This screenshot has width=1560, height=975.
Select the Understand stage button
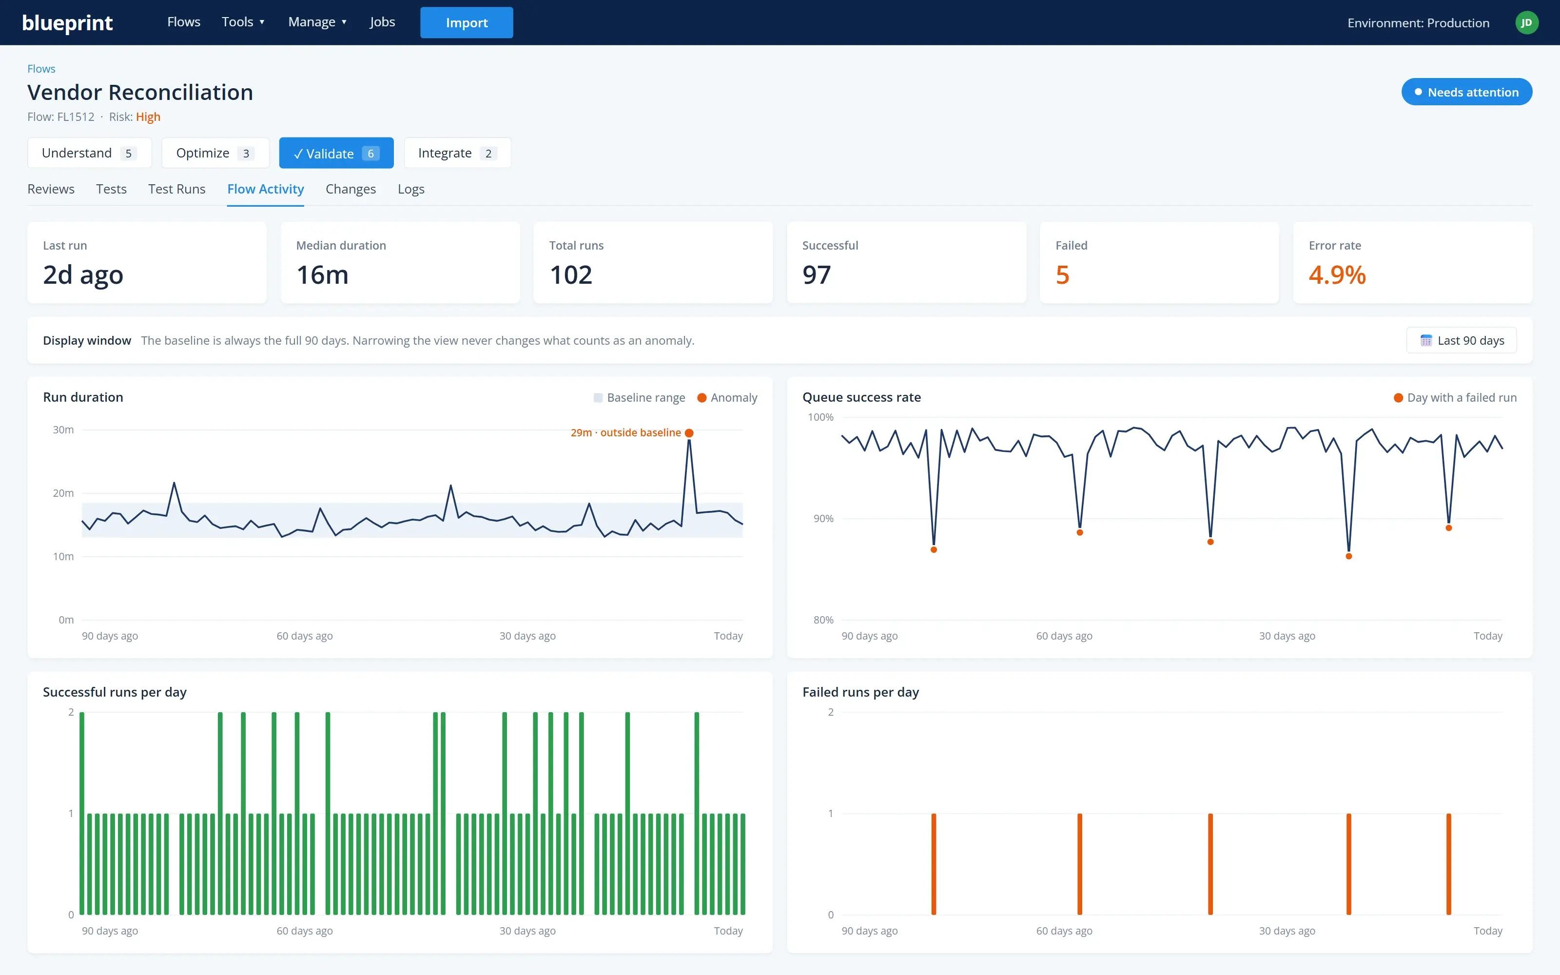(90, 153)
